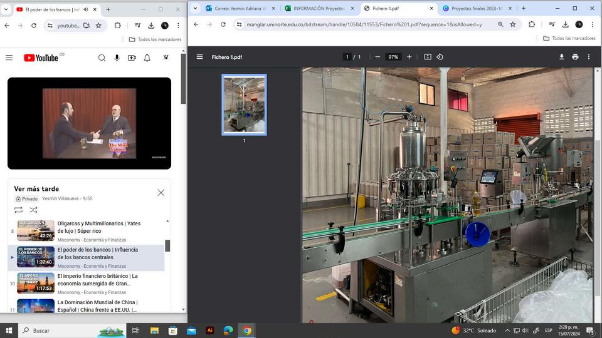Image resolution: width=602 pixels, height=338 pixels.
Task: Select page 1 thumbnail in PDF sidebar
Action: (x=244, y=105)
